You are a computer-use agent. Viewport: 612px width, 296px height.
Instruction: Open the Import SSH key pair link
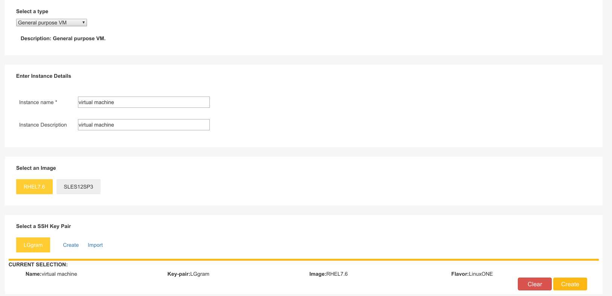pyautogui.click(x=95, y=245)
